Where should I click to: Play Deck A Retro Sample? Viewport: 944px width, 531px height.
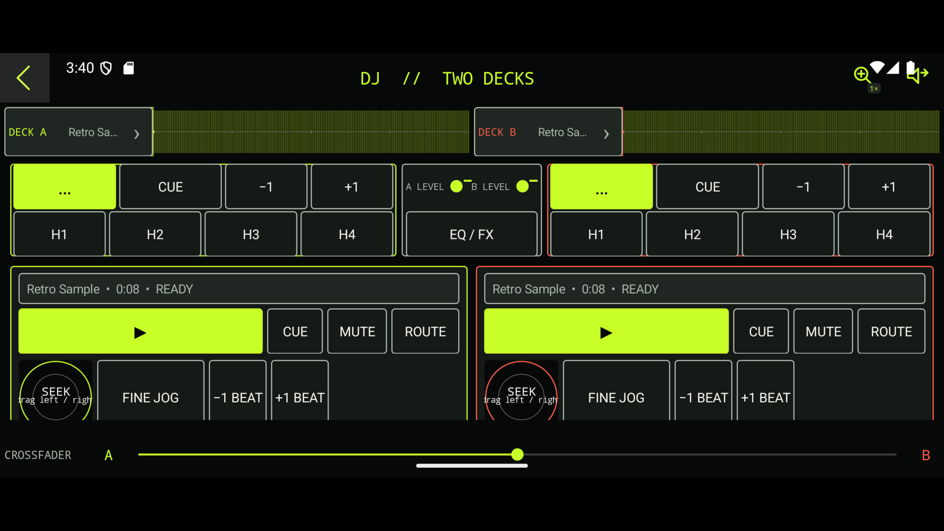coord(141,331)
